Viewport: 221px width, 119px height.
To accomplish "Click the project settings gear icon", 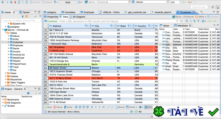I will tap(28, 93).
